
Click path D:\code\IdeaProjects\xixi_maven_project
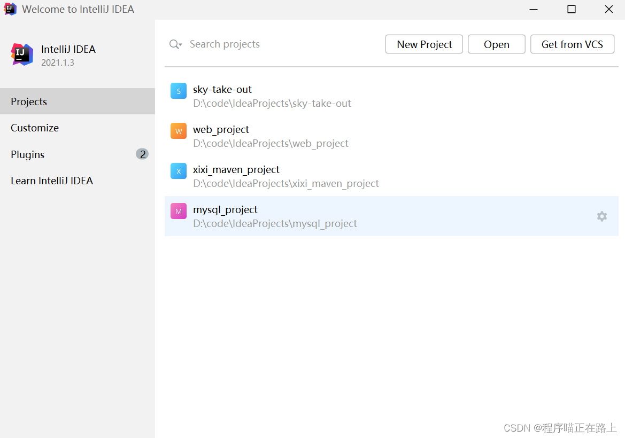coord(286,184)
